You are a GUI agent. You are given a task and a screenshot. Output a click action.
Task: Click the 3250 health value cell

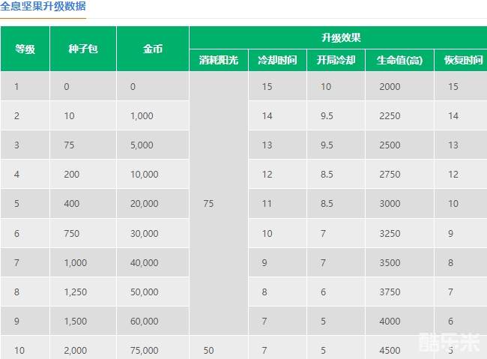[390, 233]
